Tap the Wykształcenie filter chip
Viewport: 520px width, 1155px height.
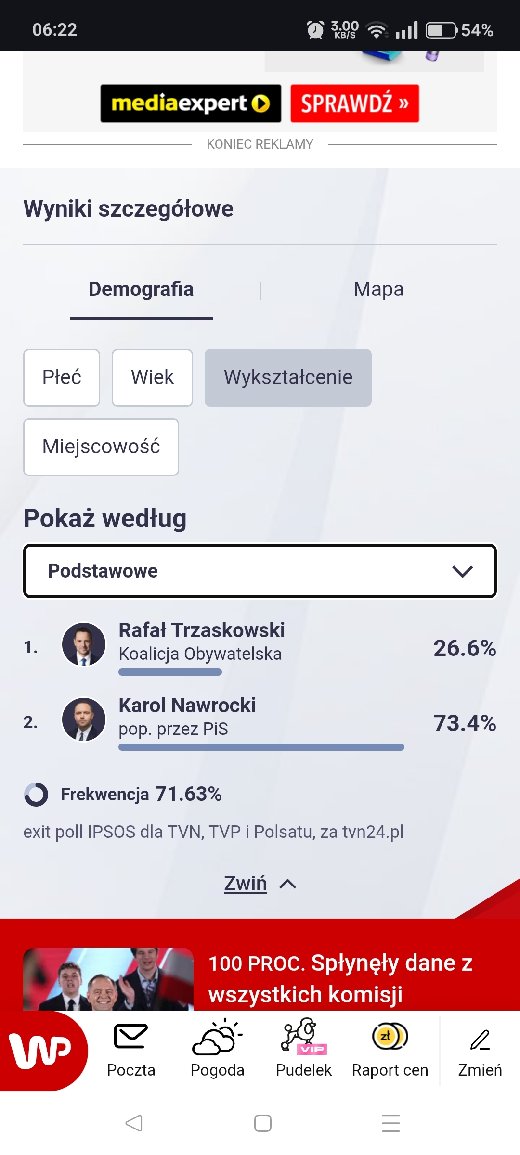tap(288, 378)
